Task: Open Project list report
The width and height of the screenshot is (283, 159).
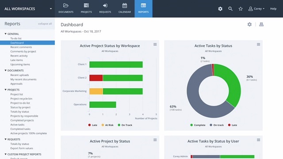Action: [17, 94]
